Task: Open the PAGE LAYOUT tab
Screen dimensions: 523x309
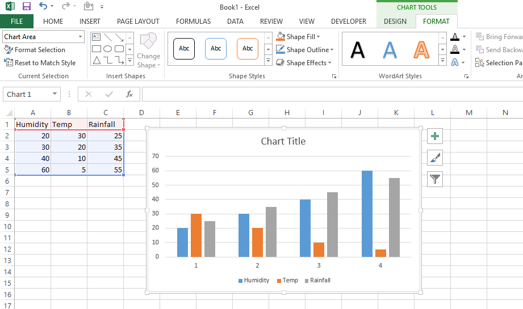Action: pos(138,22)
